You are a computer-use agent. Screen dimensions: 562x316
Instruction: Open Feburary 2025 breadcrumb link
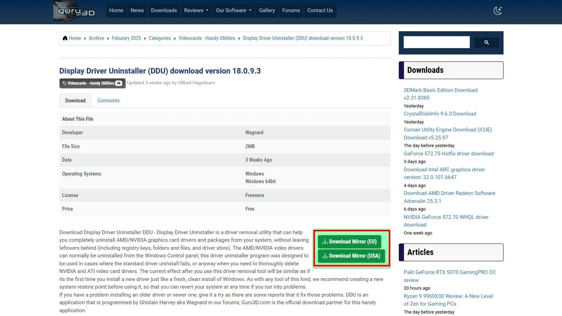coord(126,38)
